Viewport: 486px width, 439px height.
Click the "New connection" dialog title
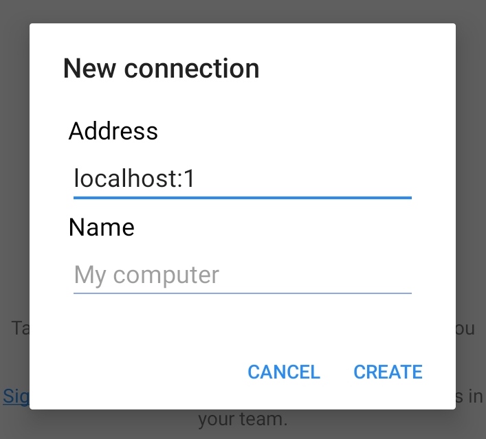point(161,69)
